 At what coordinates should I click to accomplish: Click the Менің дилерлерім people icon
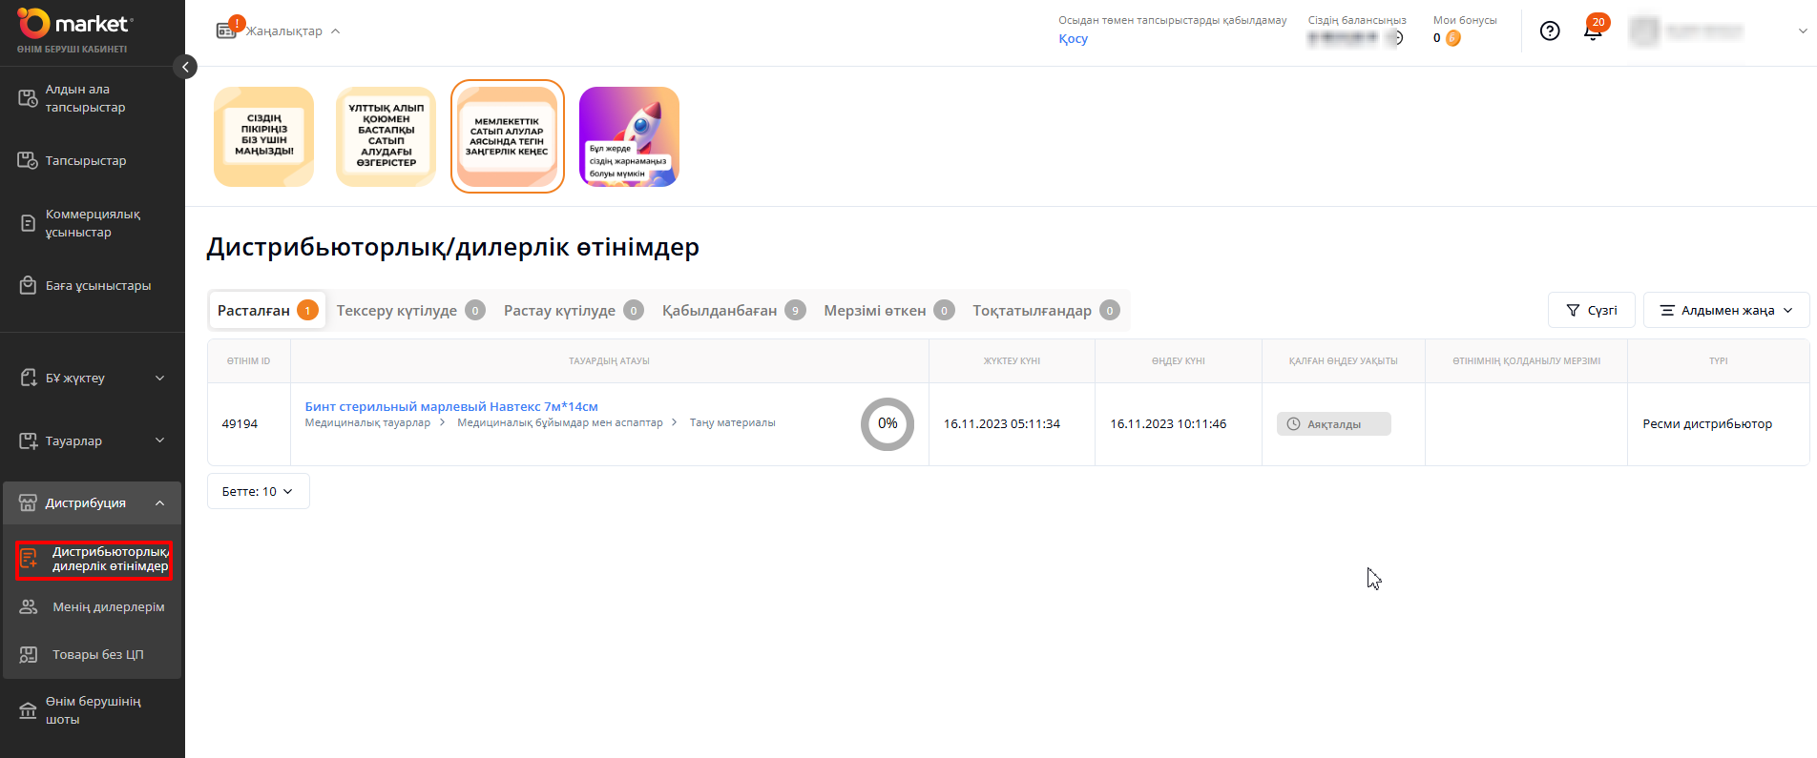pyautogui.click(x=29, y=606)
